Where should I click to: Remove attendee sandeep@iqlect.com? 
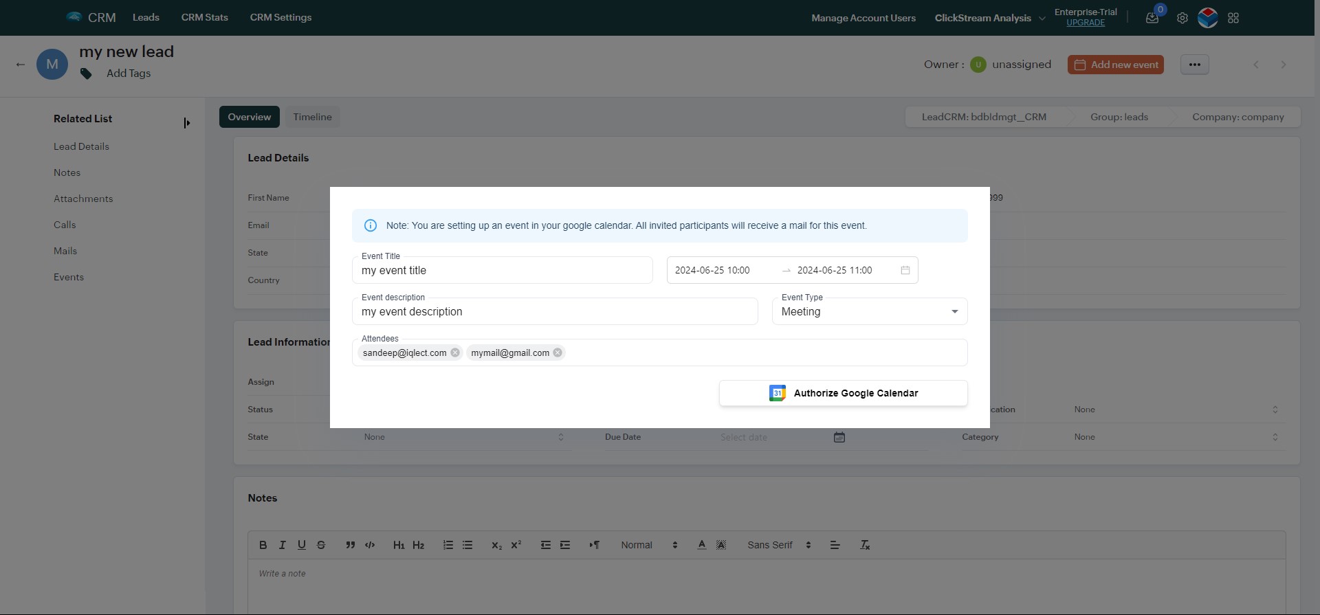pyautogui.click(x=455, y=353)
